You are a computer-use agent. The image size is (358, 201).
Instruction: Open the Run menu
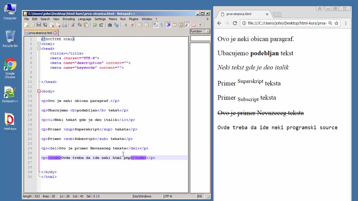[x=123, y=19]
